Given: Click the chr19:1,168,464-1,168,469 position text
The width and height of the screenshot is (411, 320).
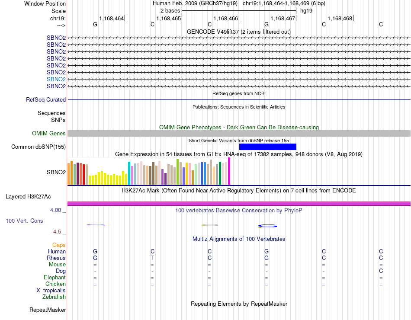Looking at the screenshot, I should (284, 3).
